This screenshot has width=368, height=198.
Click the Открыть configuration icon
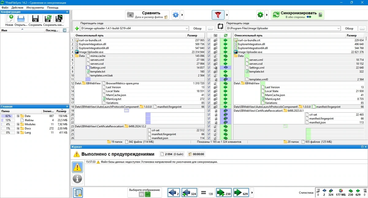pos(21,19)
